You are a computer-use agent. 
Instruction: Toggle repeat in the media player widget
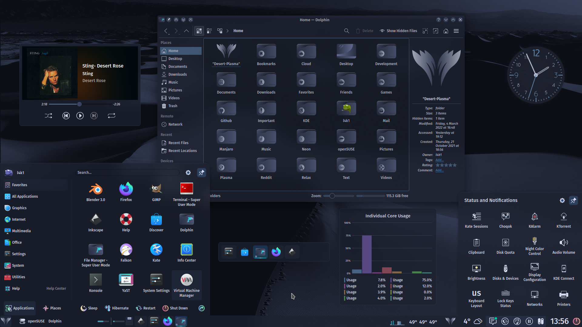click(x=112, y=116)
